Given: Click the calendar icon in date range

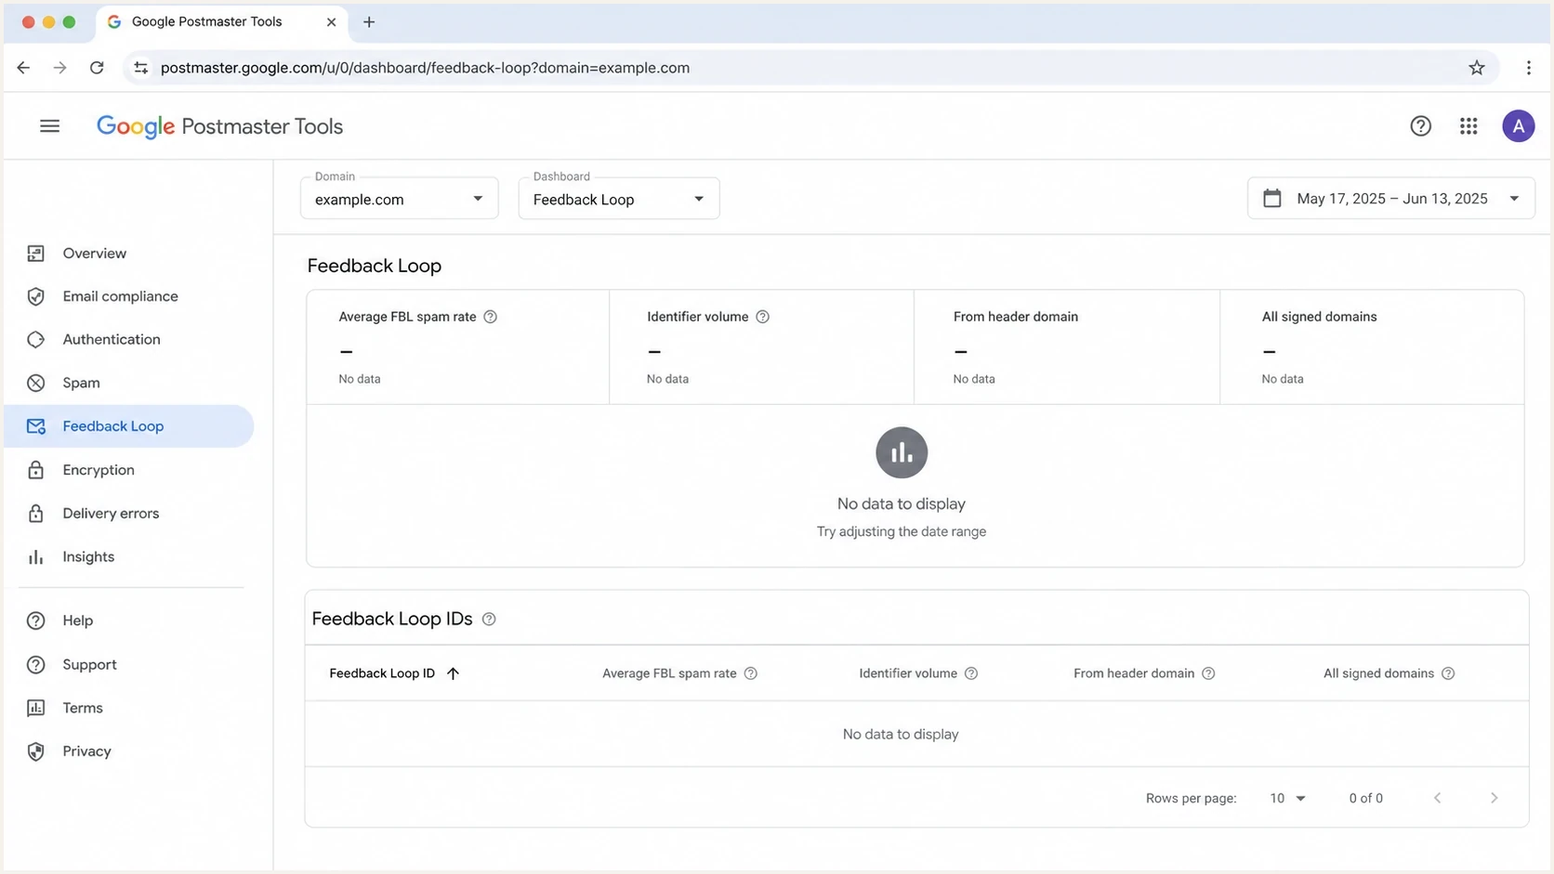Looking at the screenshot, I should click(x=1272, y=199).
